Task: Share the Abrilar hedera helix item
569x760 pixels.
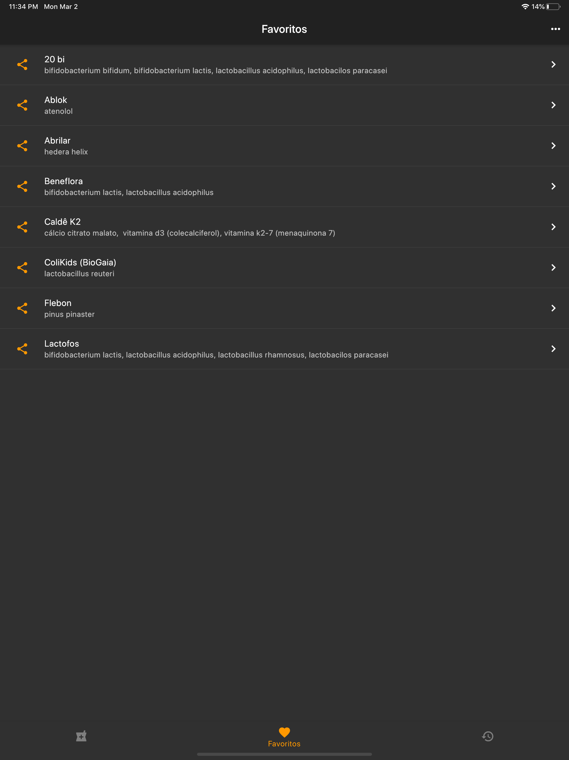Action: [x=22, y=146]
